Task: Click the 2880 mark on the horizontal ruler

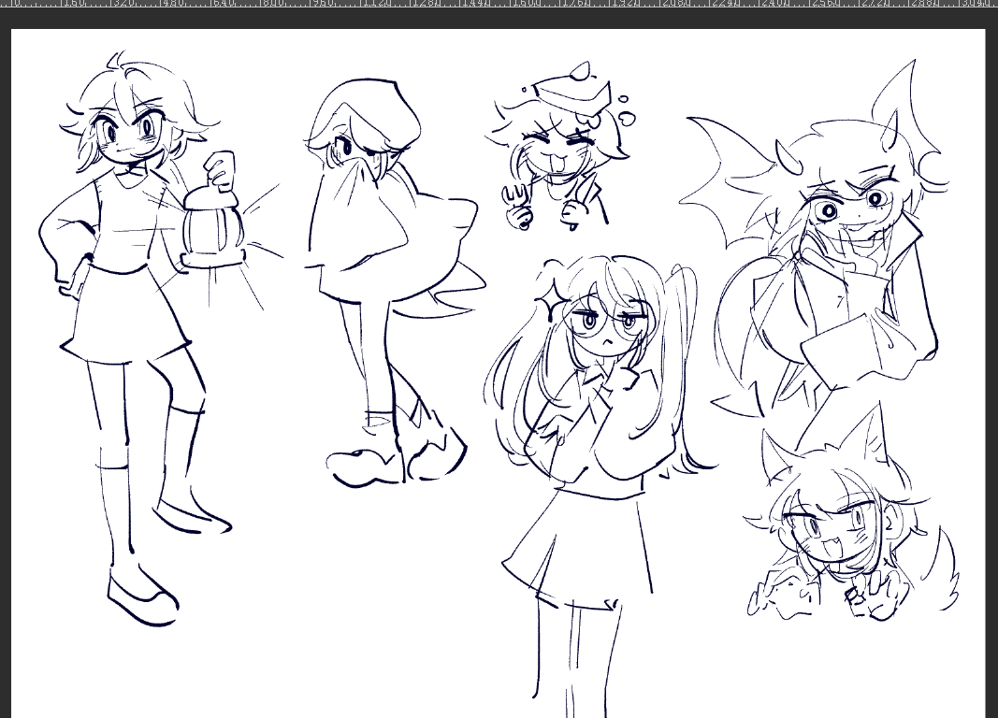Action: click(x=924, y=3)
